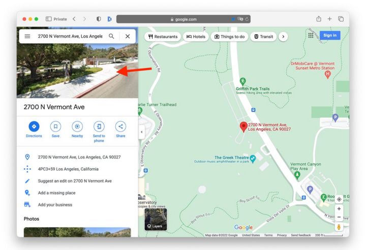Viewport: 366px width, 250px height.
Task: Click Send feedback at the map bottom
Action: coord(300,235)
